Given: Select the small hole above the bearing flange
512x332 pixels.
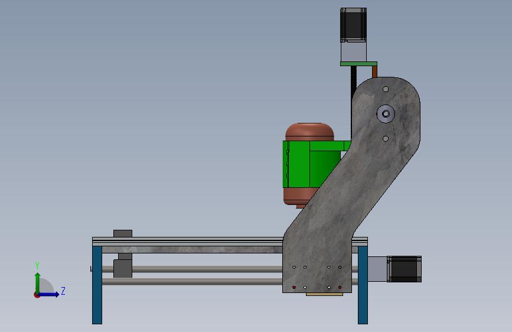Looking at the screenshot, I should click(386, 89).
